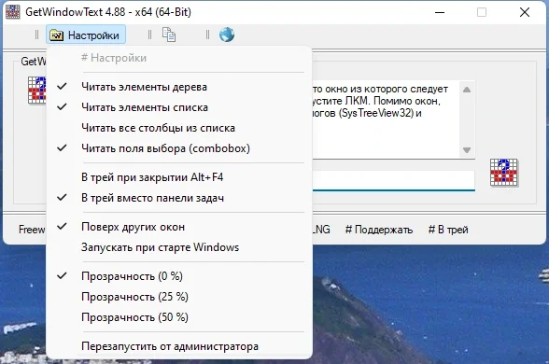
Task: Choose Перезапустить от администратора
Action: point(179,346)
